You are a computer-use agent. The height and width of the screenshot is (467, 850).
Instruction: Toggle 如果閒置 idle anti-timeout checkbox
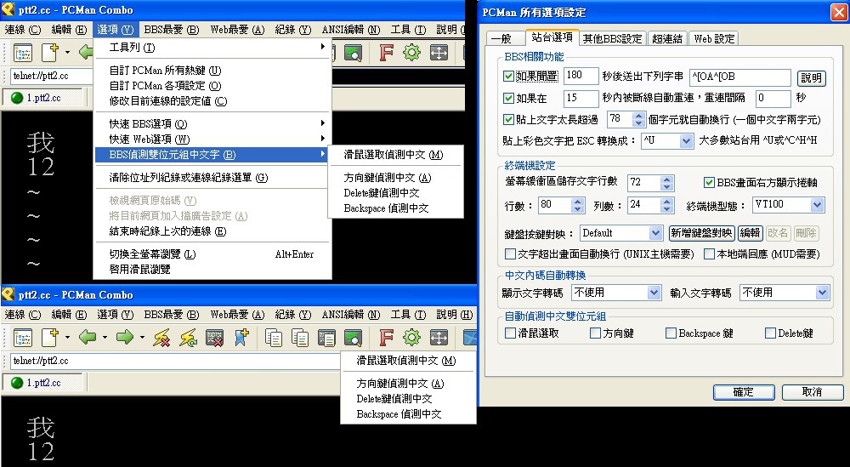[508, 77]
